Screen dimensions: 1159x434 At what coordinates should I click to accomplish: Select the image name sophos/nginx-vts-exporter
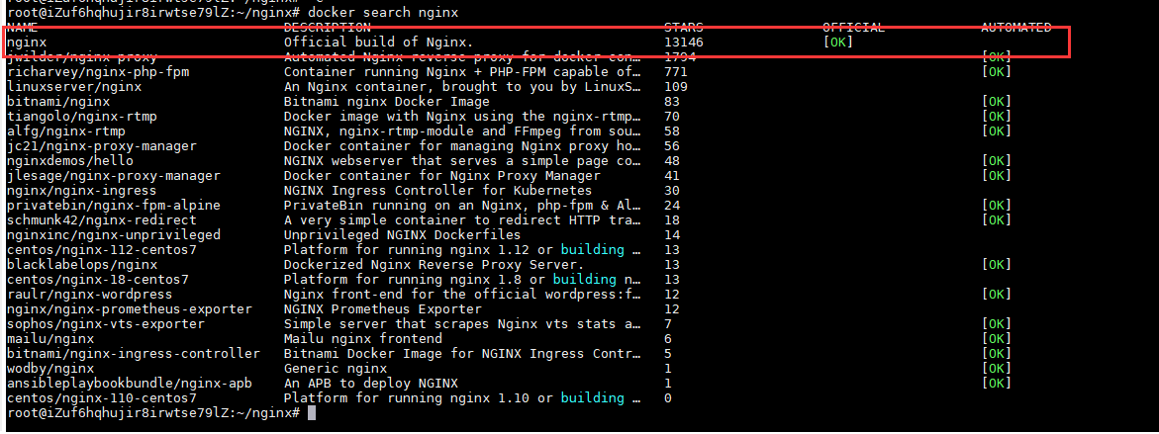point(106,322)
